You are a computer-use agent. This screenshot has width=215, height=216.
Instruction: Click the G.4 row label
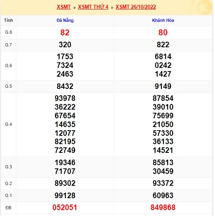click(8, 124)
